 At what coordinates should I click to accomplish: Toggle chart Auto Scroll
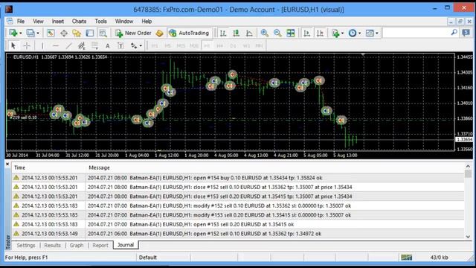307,33
